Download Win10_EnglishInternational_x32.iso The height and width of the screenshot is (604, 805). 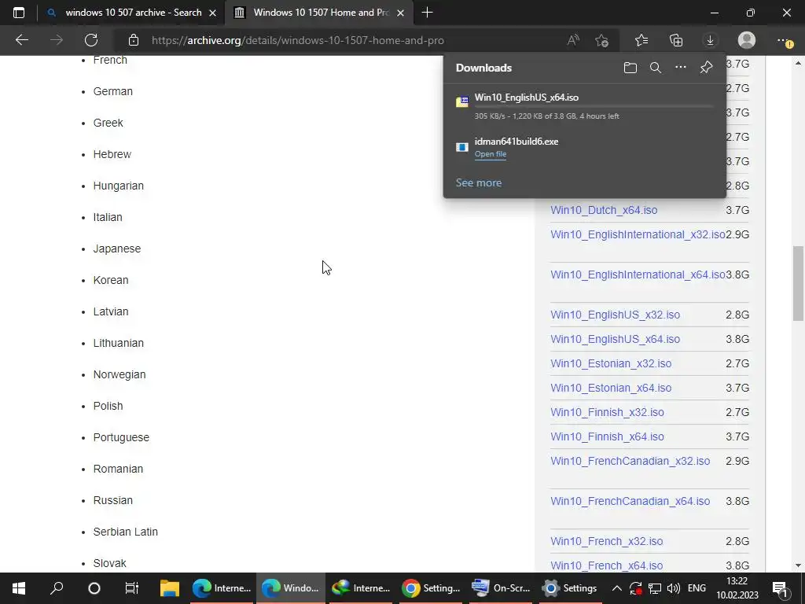[x=638, y=234]
